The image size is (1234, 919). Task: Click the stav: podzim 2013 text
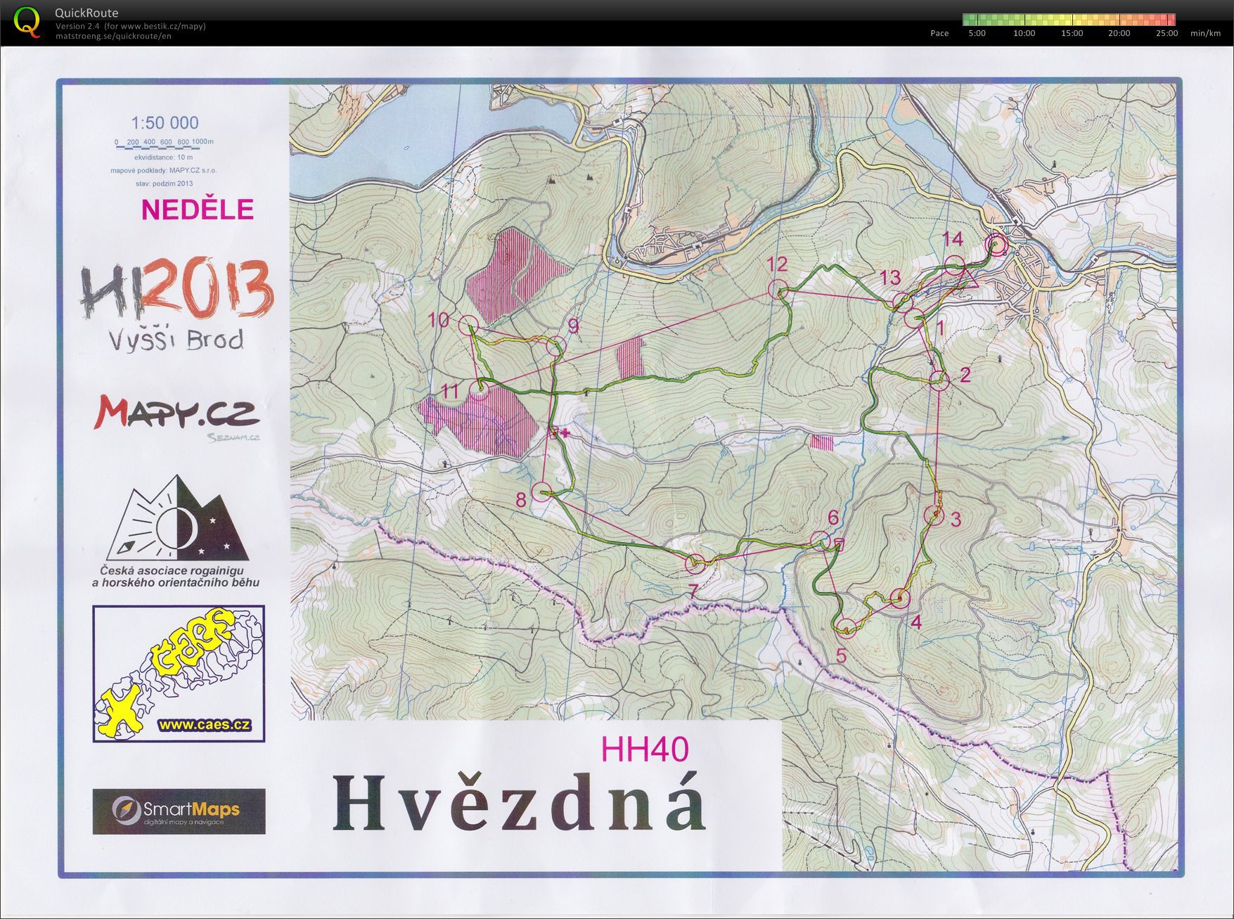(x=164, y=184)
